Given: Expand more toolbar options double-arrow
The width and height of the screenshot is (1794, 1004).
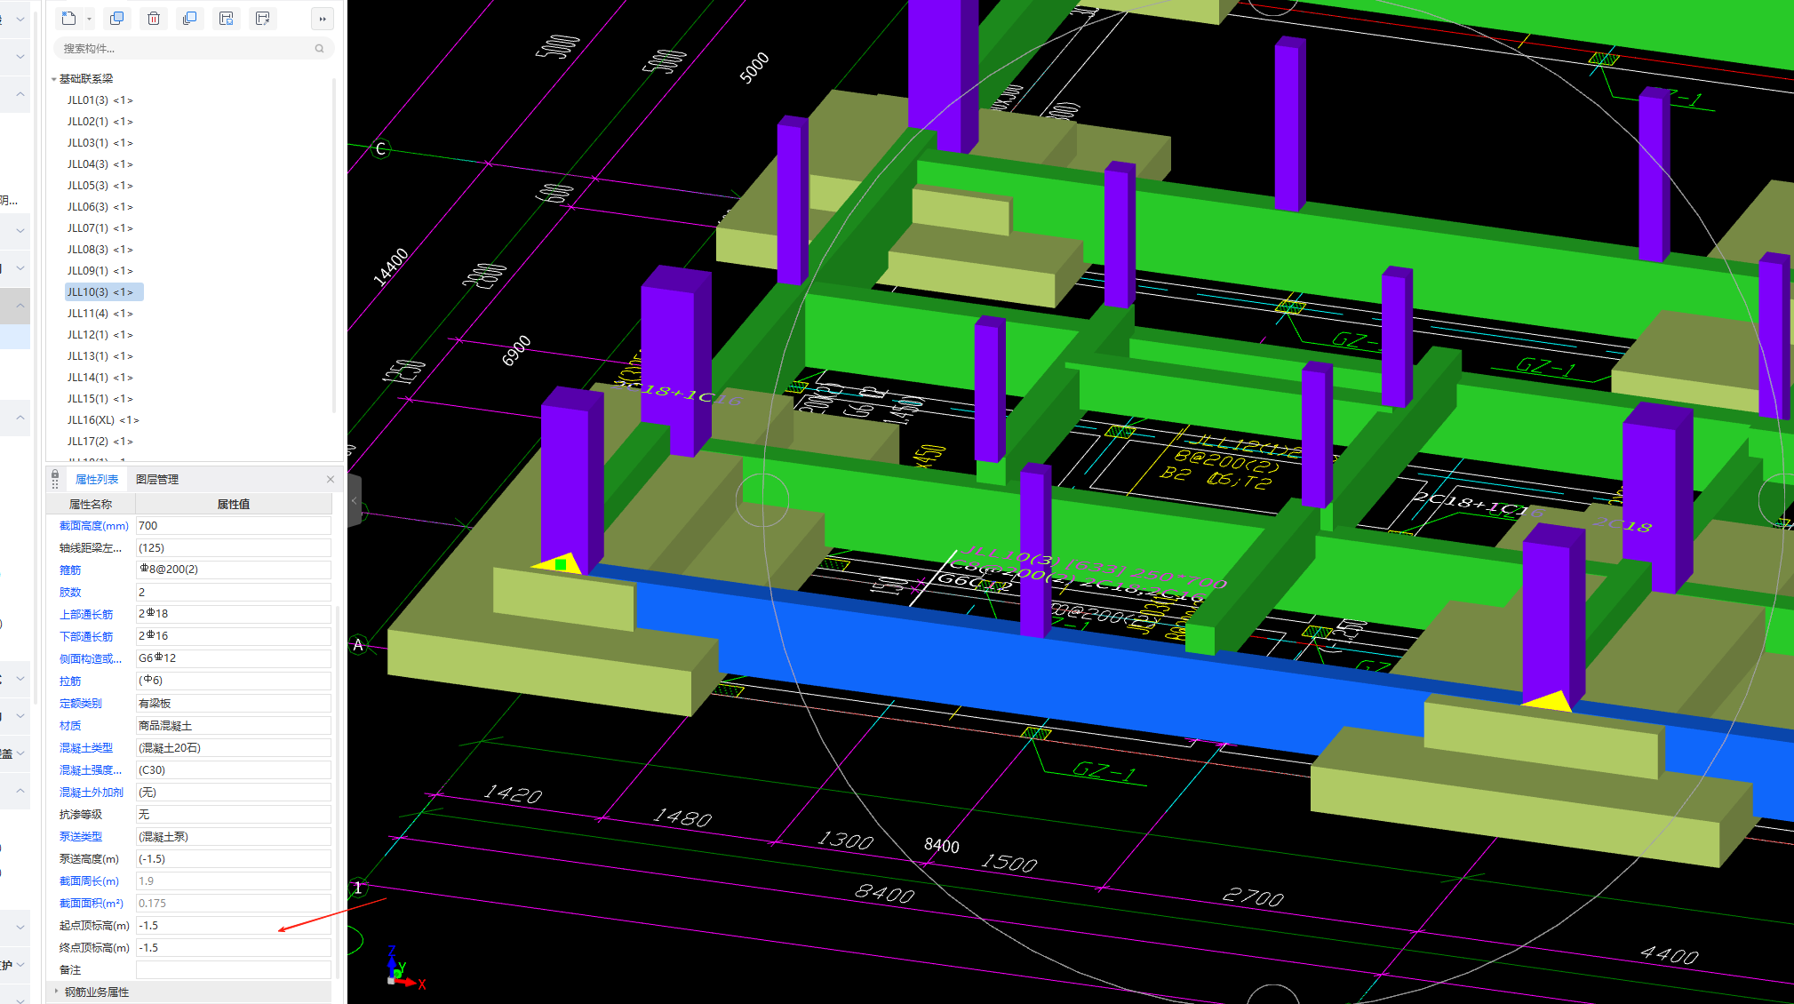Looking at the screenshot, I should tap(323, 19).
